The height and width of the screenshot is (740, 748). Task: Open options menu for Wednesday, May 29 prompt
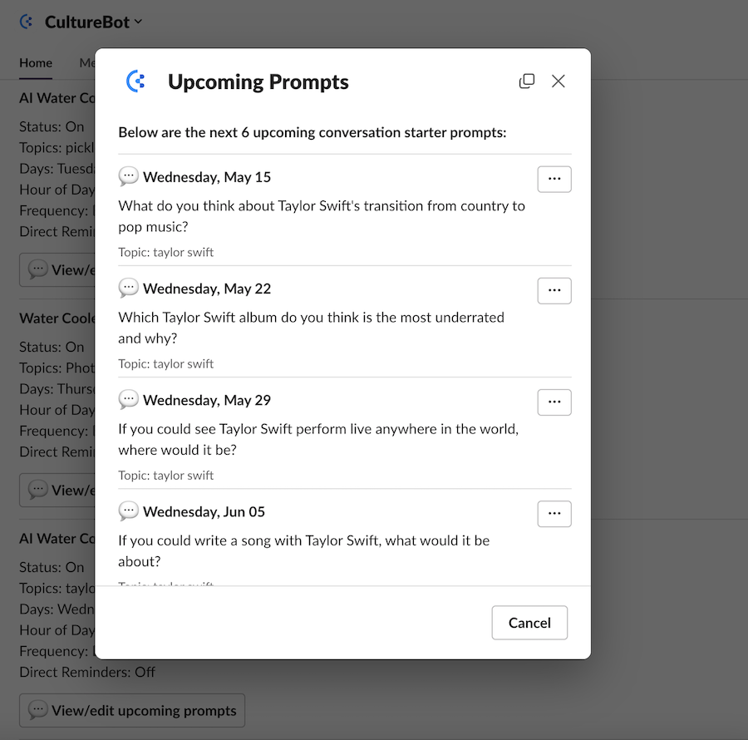point(554,402)
